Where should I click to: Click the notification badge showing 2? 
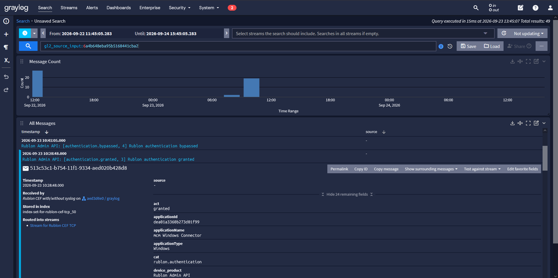232,8
